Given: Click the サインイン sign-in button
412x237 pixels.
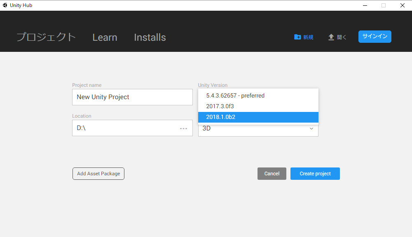Looking at the screenshot, I should 375,37.
